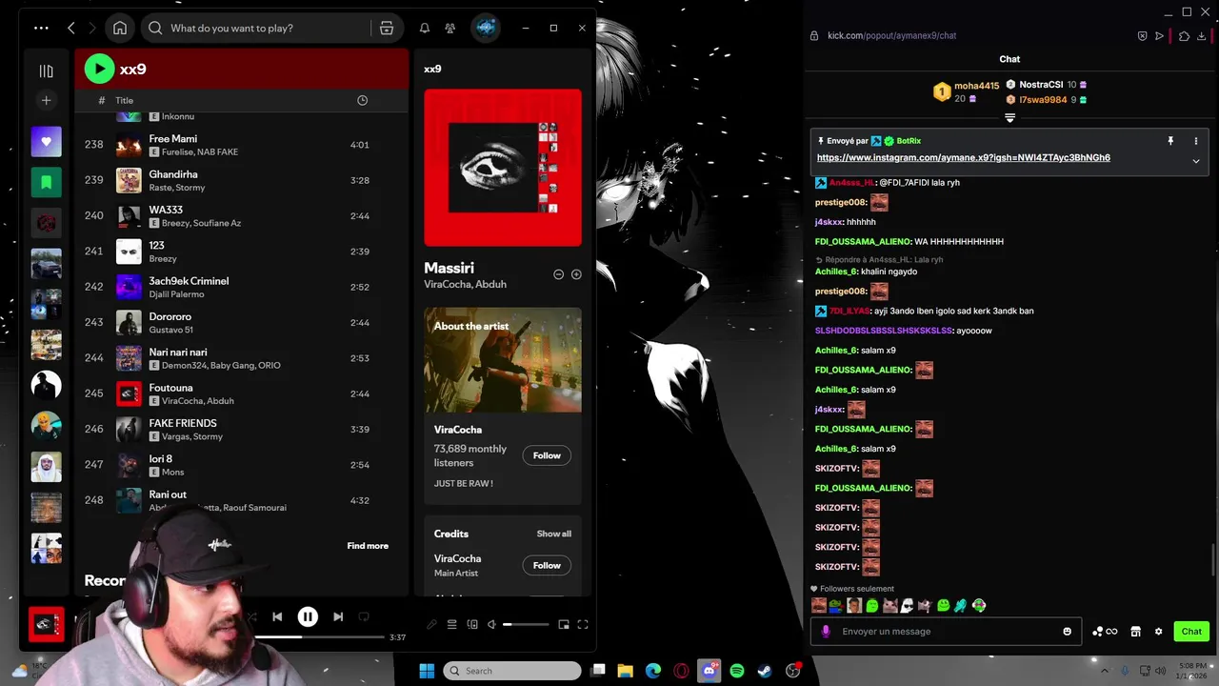Open Spotify profile avatar menu
The height and width of the screenshot is (686, 1219).
(486, 28)
